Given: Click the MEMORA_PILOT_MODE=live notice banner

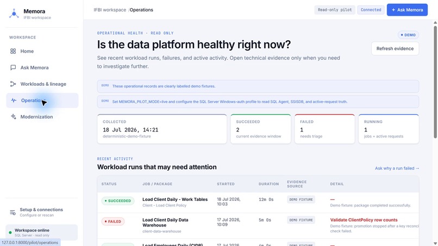Looking at the screenshot, I should pyautogui.click(x=258, y=102).
